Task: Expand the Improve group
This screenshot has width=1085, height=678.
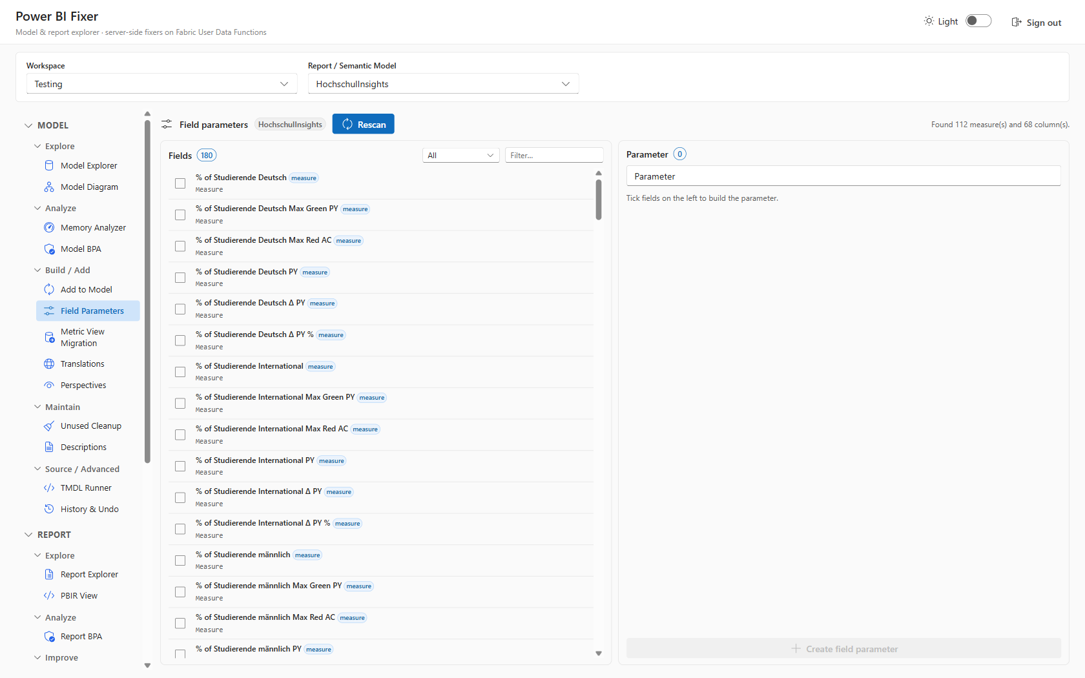Action: (37, 657)
